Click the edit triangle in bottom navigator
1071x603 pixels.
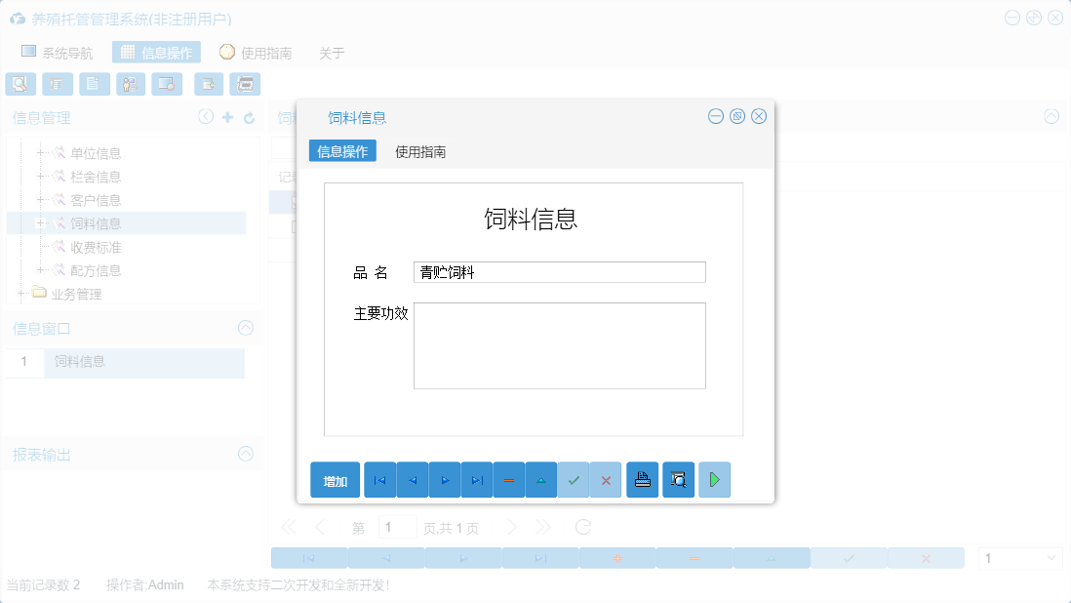[x=772, y=559]
